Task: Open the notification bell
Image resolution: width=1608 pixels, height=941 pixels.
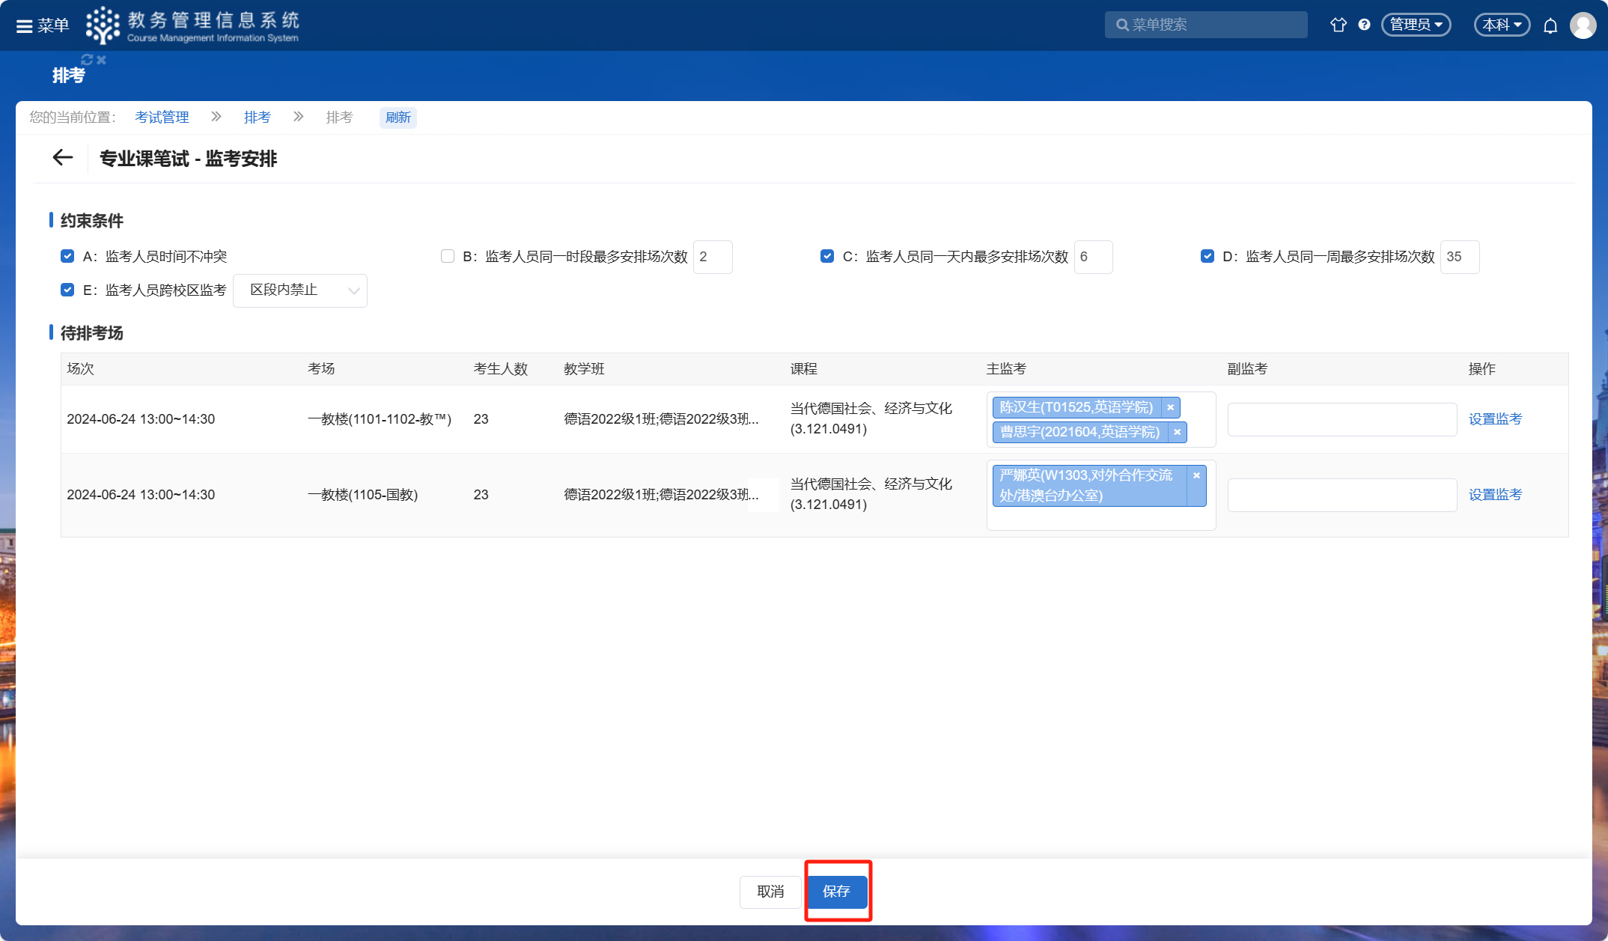Action: pos(1550,25)
